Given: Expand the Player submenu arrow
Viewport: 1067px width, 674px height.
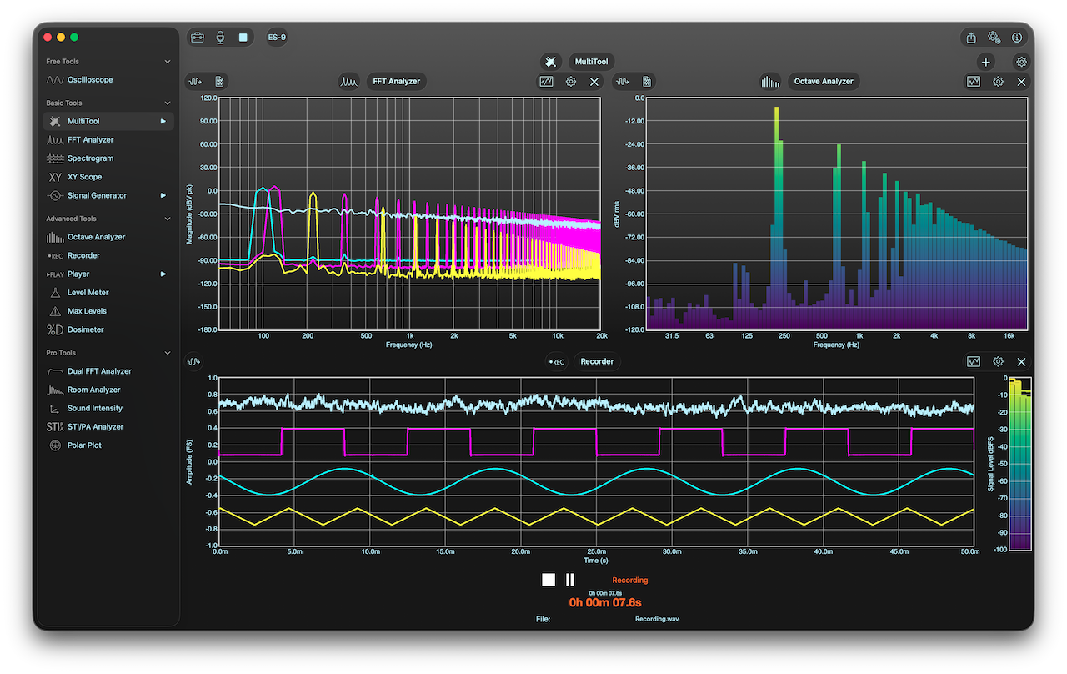Looking at the screenshot, I should pyautogui.click(x=163, y=274).
